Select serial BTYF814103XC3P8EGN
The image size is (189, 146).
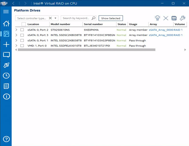(x=100, y=35)
